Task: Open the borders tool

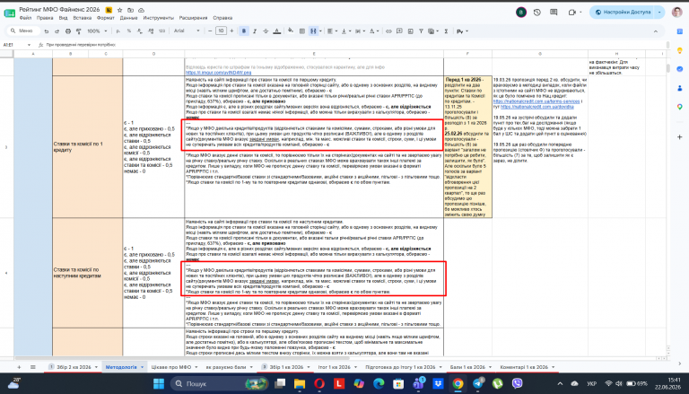Action: coord(301,31)
